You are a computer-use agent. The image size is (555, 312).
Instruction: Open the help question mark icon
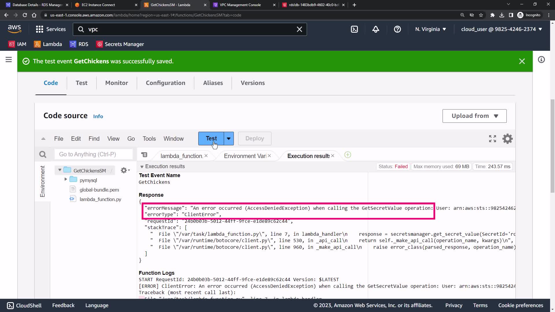tap(397, 29)
